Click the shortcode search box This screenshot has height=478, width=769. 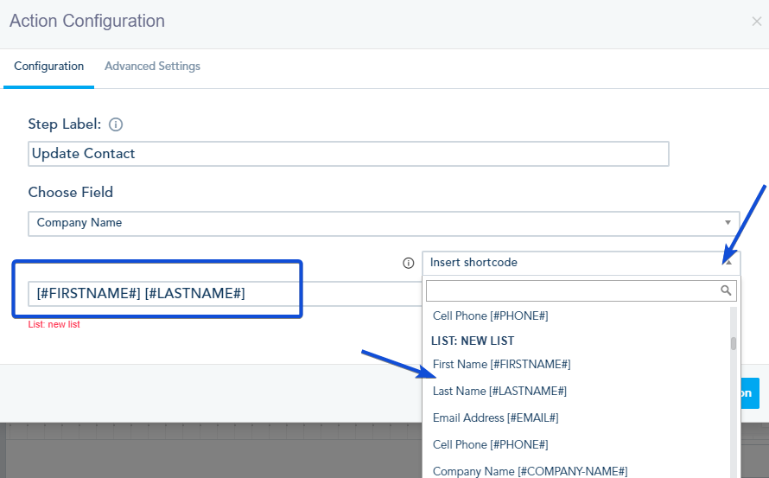point(572,290)
